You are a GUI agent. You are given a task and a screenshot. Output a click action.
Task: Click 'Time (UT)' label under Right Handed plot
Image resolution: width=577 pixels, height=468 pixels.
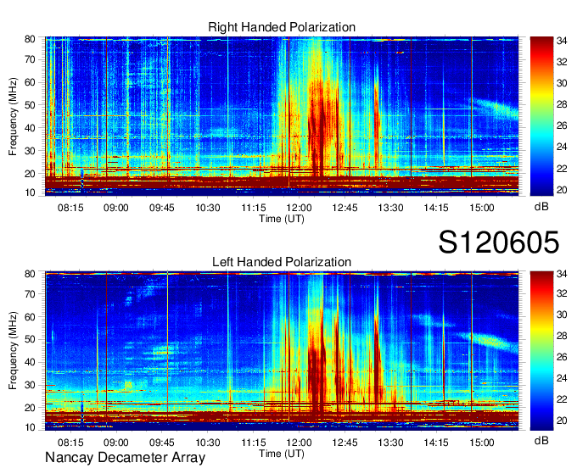pos(282,219)
